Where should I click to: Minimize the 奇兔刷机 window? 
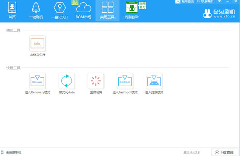click(228, 1)
